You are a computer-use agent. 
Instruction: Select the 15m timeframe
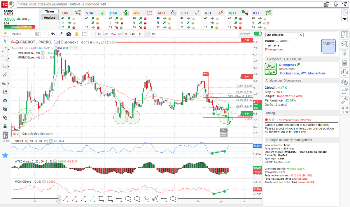113,34
